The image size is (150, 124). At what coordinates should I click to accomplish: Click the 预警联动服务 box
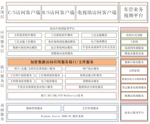pyautogui.click(x=91, y=81)
